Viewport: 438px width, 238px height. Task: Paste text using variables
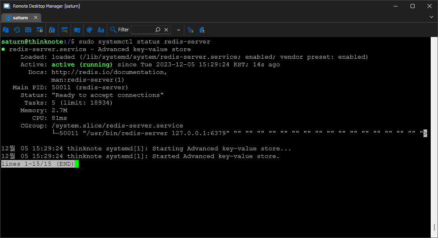52,30
